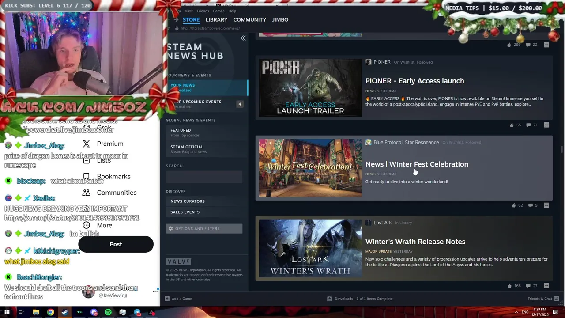The width and height of the screenshot is (565, 318).
Task: Open File Explorer from the taskbar
Action: pyautogui.click(x=36, y=312)
